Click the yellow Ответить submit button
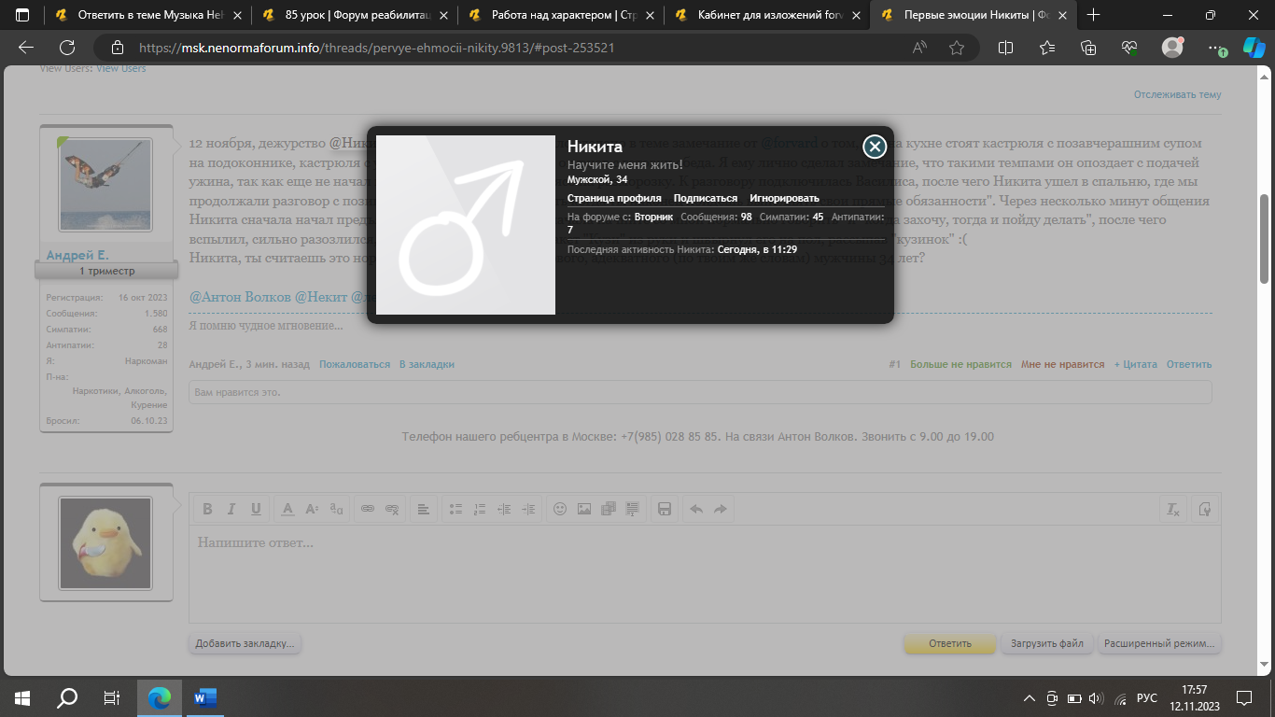 tap(950, 643)
